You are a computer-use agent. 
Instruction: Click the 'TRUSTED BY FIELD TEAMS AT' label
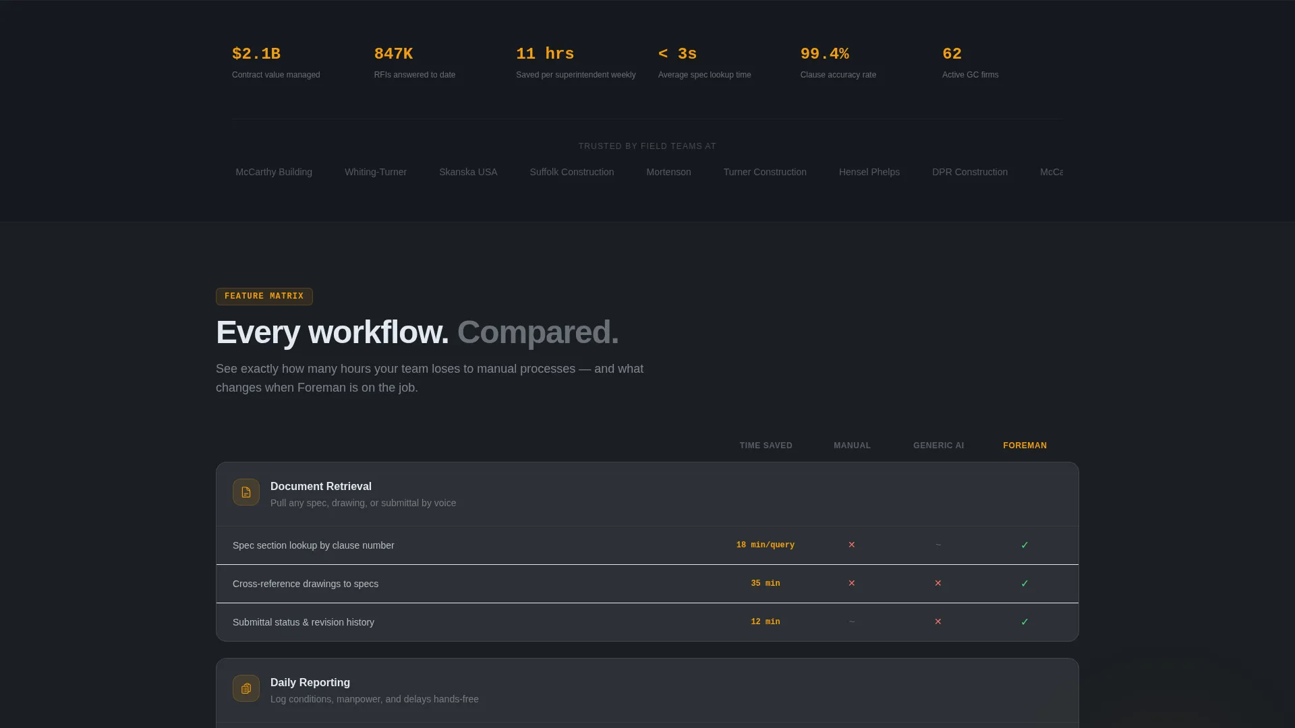coord(647,146)
